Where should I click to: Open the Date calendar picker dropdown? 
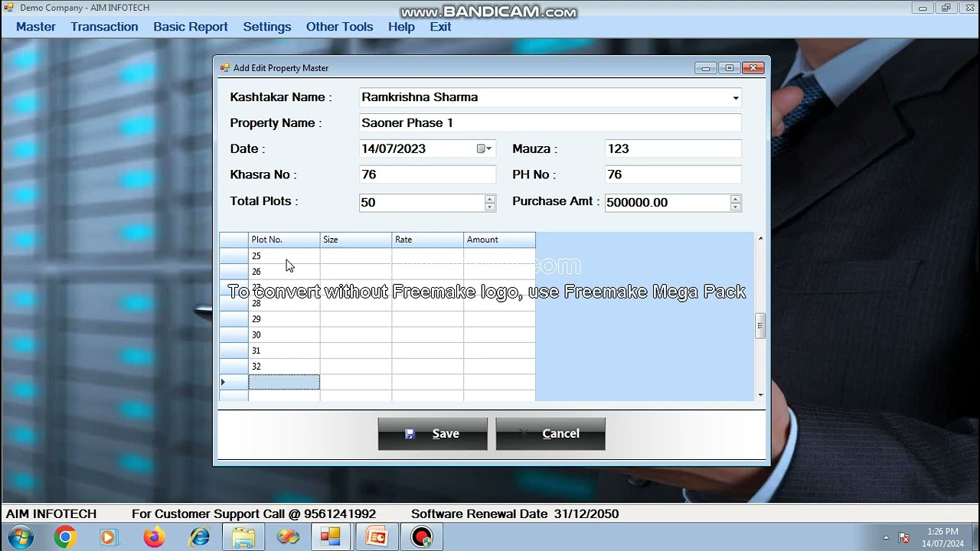click(485, 149)
